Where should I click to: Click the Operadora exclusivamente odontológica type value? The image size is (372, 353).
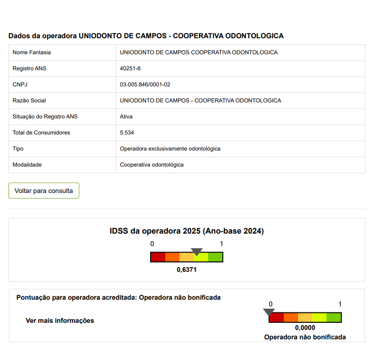(x=170, y=149)
